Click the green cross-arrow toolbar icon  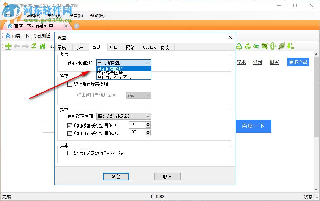[x=273, y=46]
